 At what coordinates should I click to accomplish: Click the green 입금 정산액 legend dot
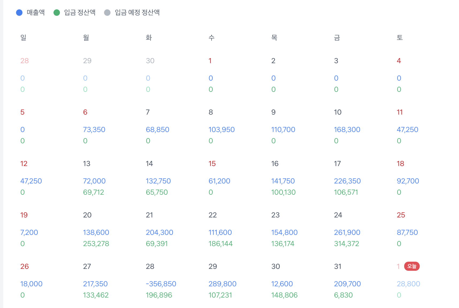click(57, 13)
